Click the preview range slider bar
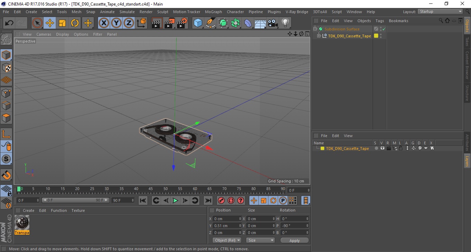The width and height of the screenshot is (471, 252). coord(75,200)
